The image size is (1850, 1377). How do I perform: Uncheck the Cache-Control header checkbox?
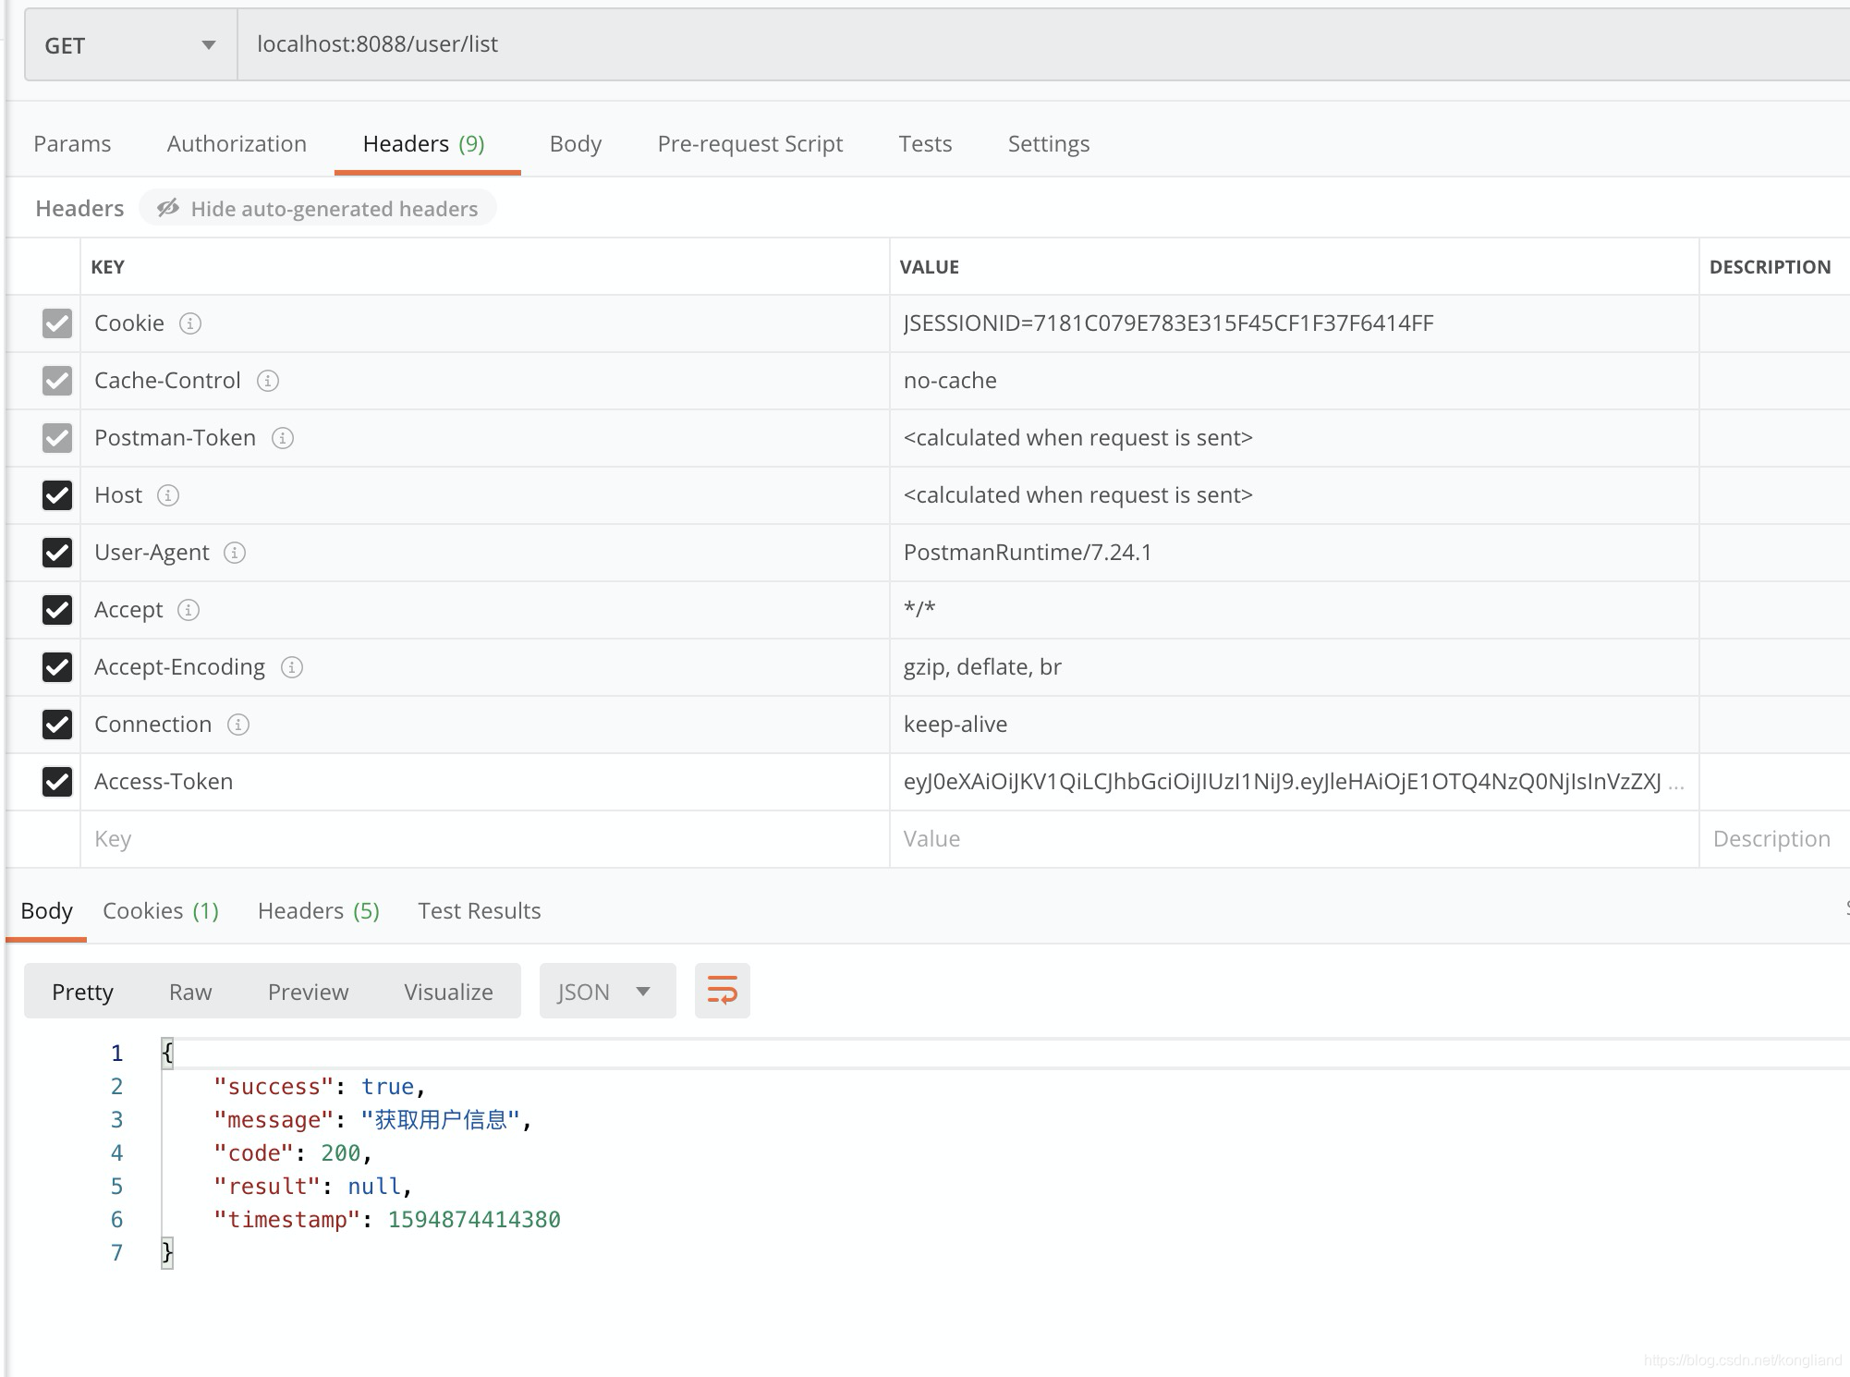(x=57, y=381)
